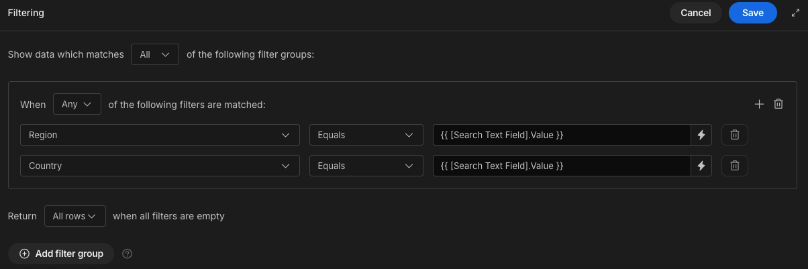Open help icon beside Add filter group
Screen dimensions: 808x269
pos(128,254)
